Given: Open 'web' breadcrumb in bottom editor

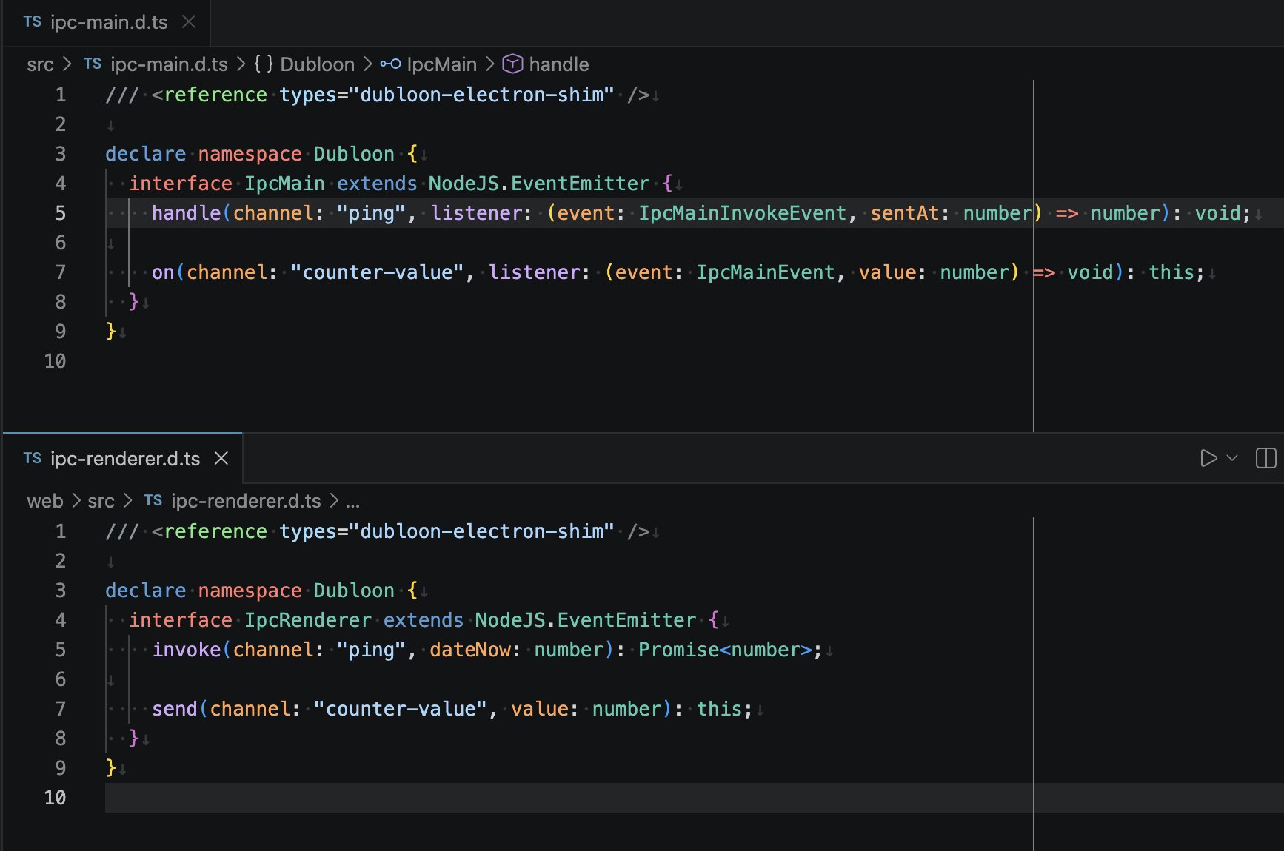Looking at the screenshot, I should (x=45, y=502).
